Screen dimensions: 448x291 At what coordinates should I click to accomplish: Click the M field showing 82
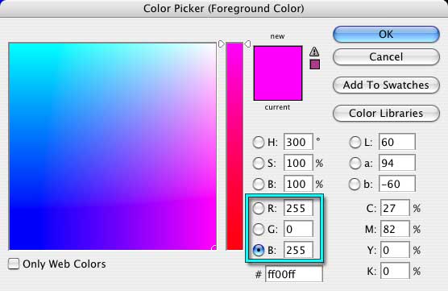395,229
